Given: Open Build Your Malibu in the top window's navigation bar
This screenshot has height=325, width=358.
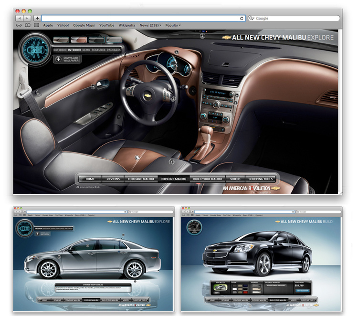Looking at the screenshot, I should click(207, 179).
